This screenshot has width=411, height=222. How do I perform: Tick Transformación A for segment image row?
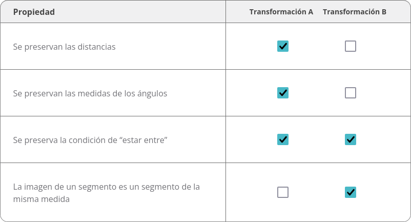tap(283, 192)
